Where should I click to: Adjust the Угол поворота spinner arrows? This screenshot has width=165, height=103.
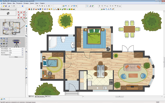click(23, 55)
